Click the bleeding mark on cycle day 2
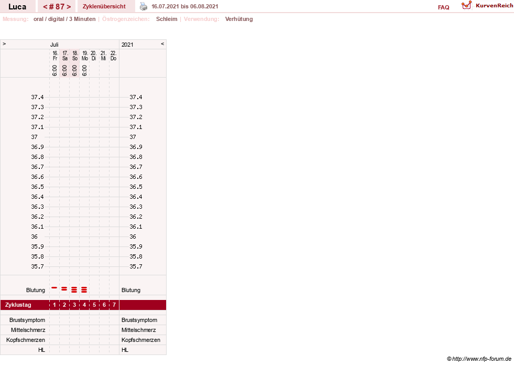This screenshot has height=365, width=514. 64,289
